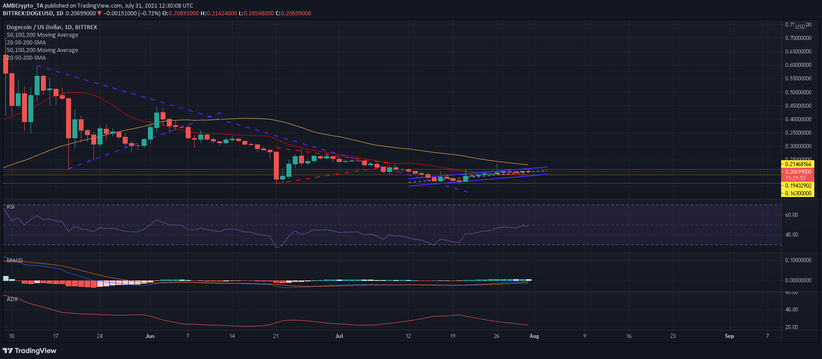Click the 0.21468566 yellow price tag
Screen dimensions: 822x359
798,164
